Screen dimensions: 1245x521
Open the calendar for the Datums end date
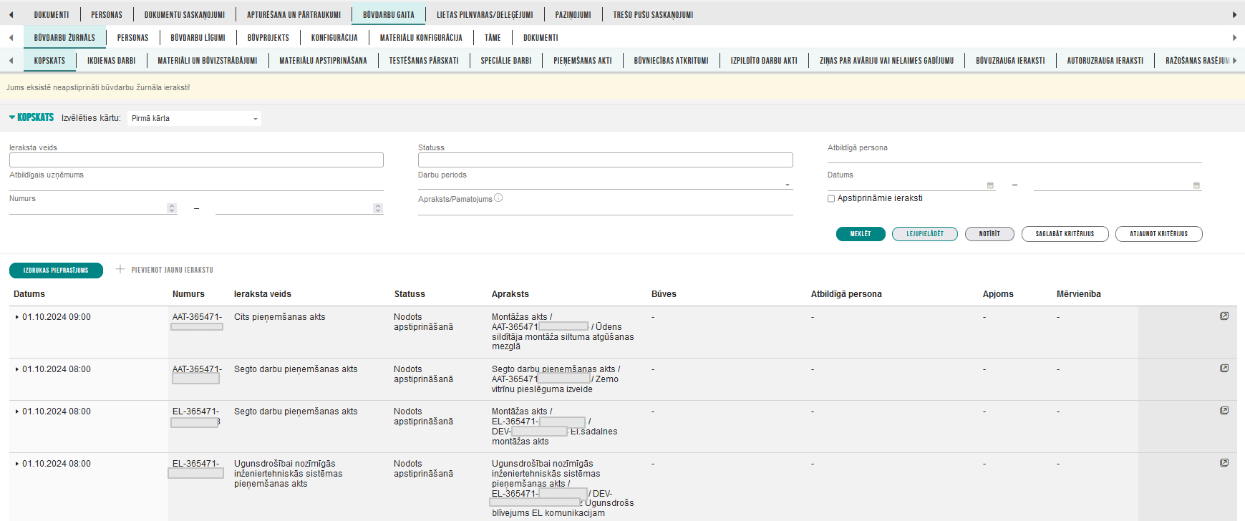point(1196,185)
